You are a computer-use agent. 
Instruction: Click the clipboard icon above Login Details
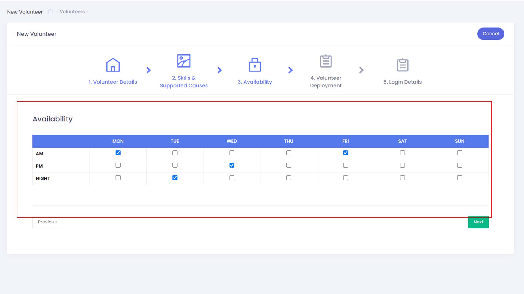[x=402, y=65]
